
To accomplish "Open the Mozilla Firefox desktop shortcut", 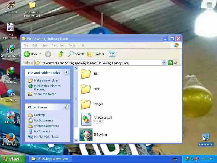I will (11, 139).
